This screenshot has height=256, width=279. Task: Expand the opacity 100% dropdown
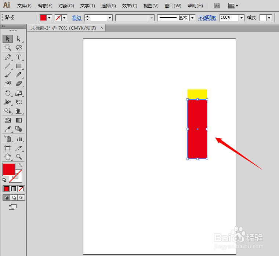click(242, 18)
